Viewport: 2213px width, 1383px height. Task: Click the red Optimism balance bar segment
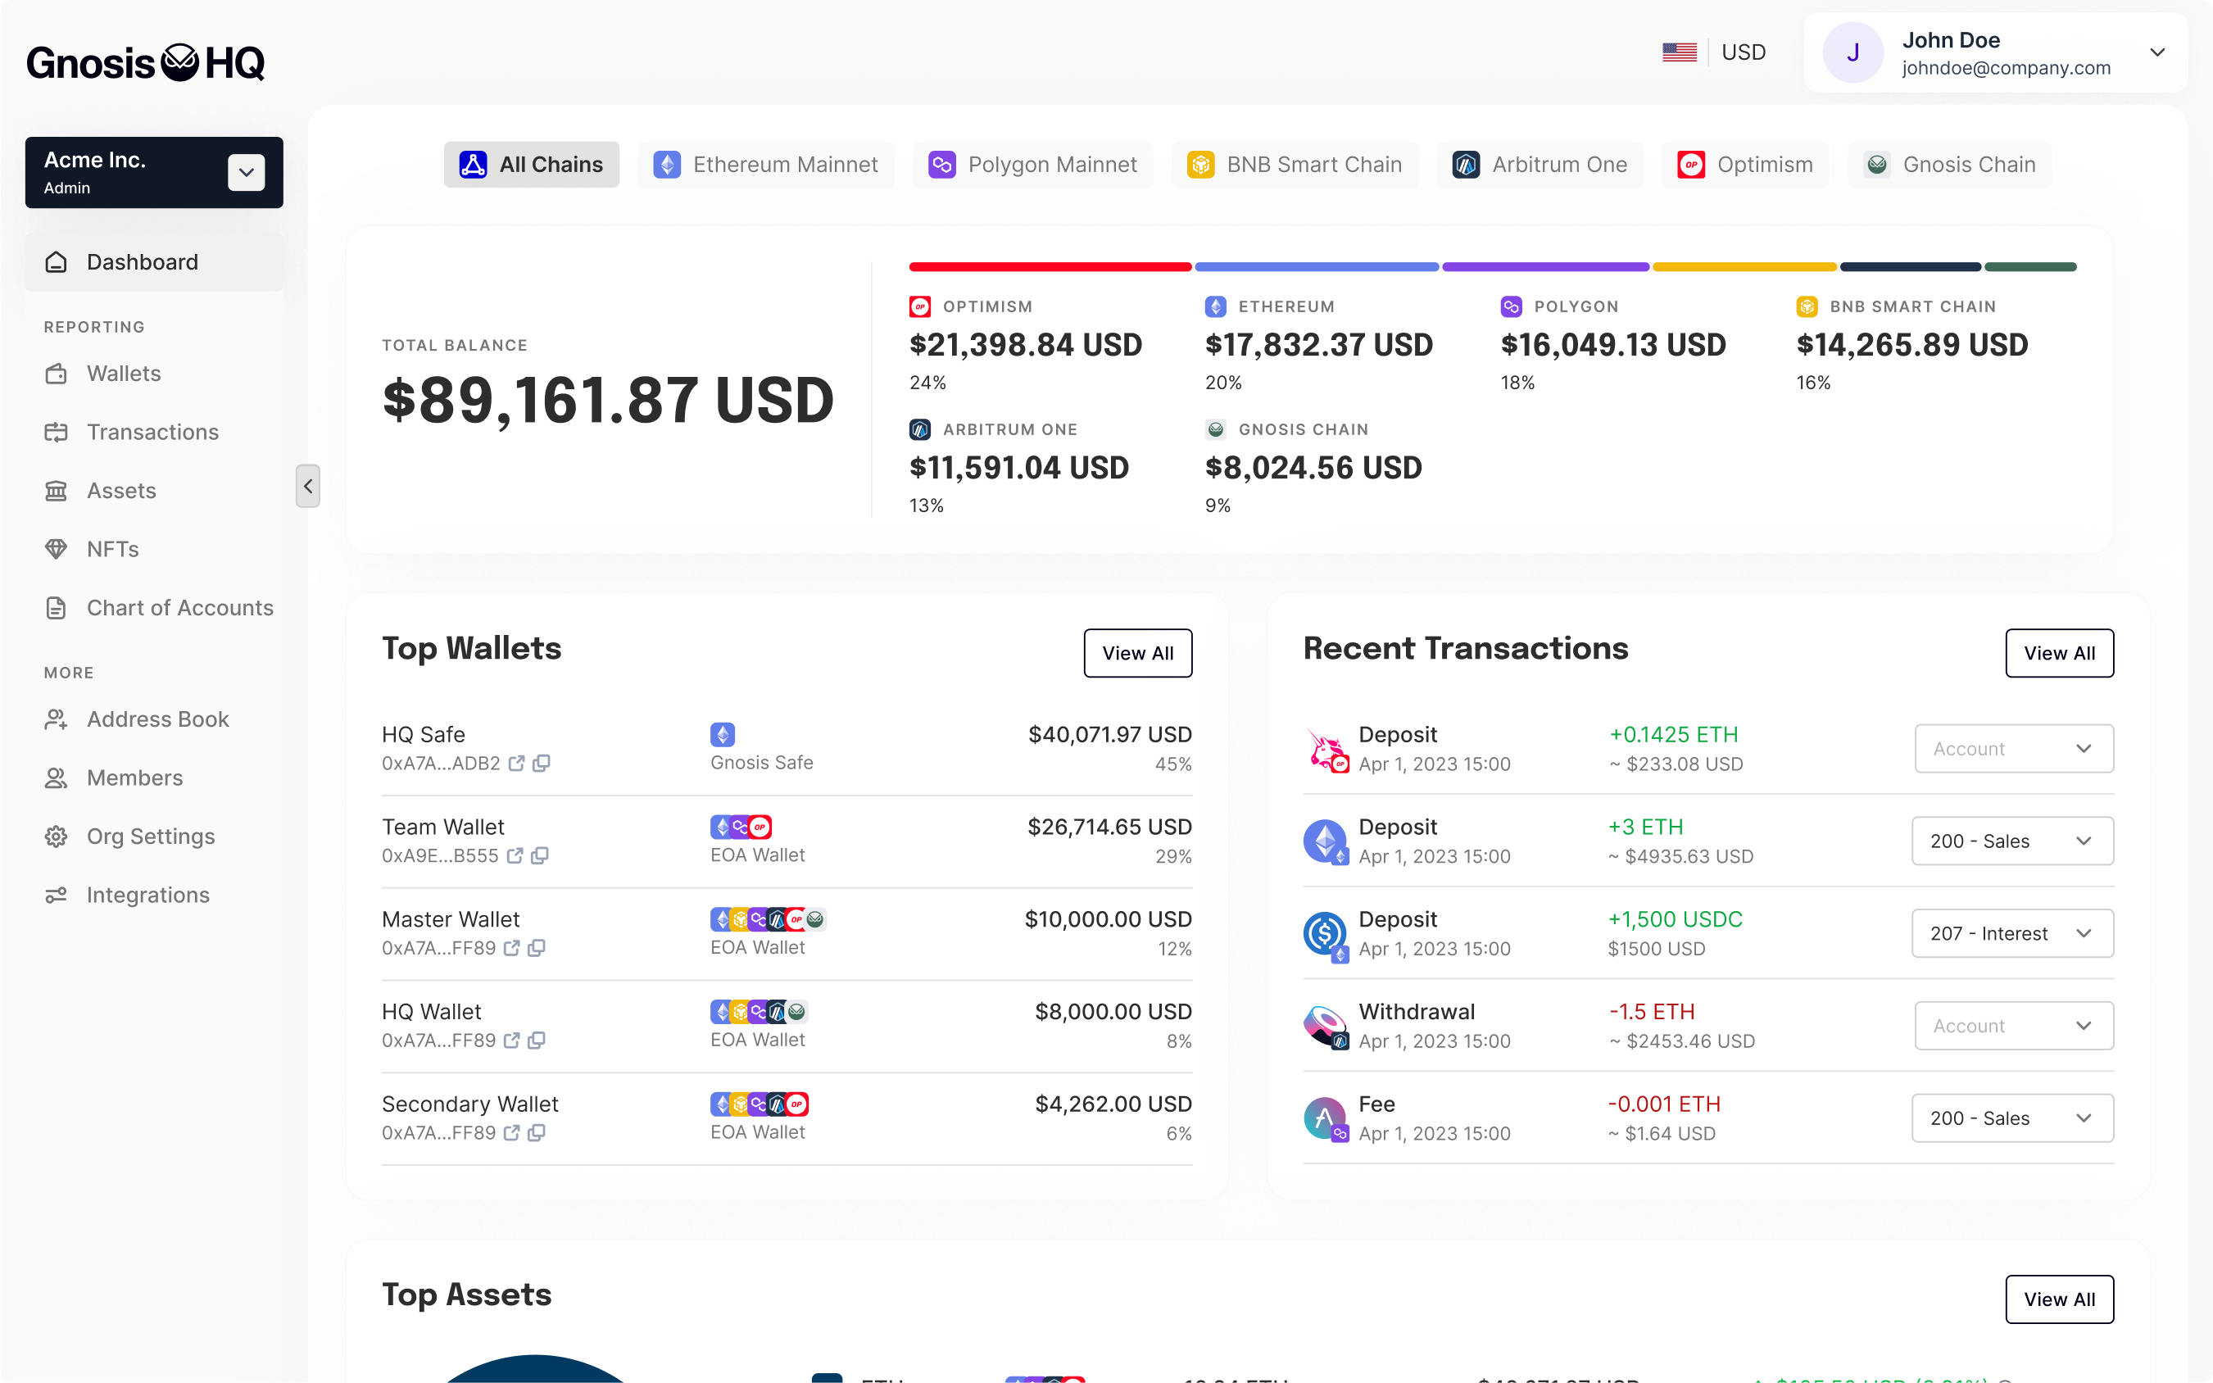1050,267
